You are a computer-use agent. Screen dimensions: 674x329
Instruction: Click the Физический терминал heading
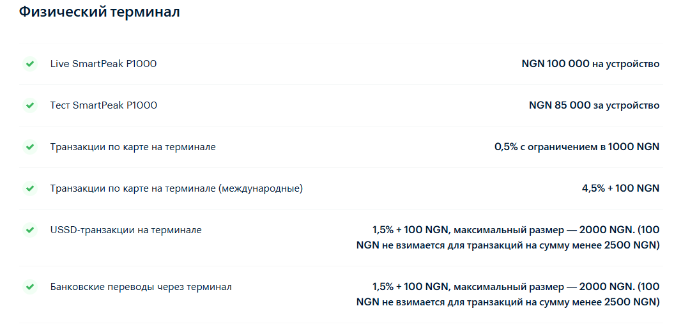pyautogui.click(x=99, y=12)
